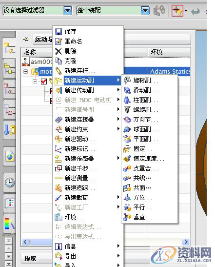Open Export (导出) submenu

click(88, 256)
